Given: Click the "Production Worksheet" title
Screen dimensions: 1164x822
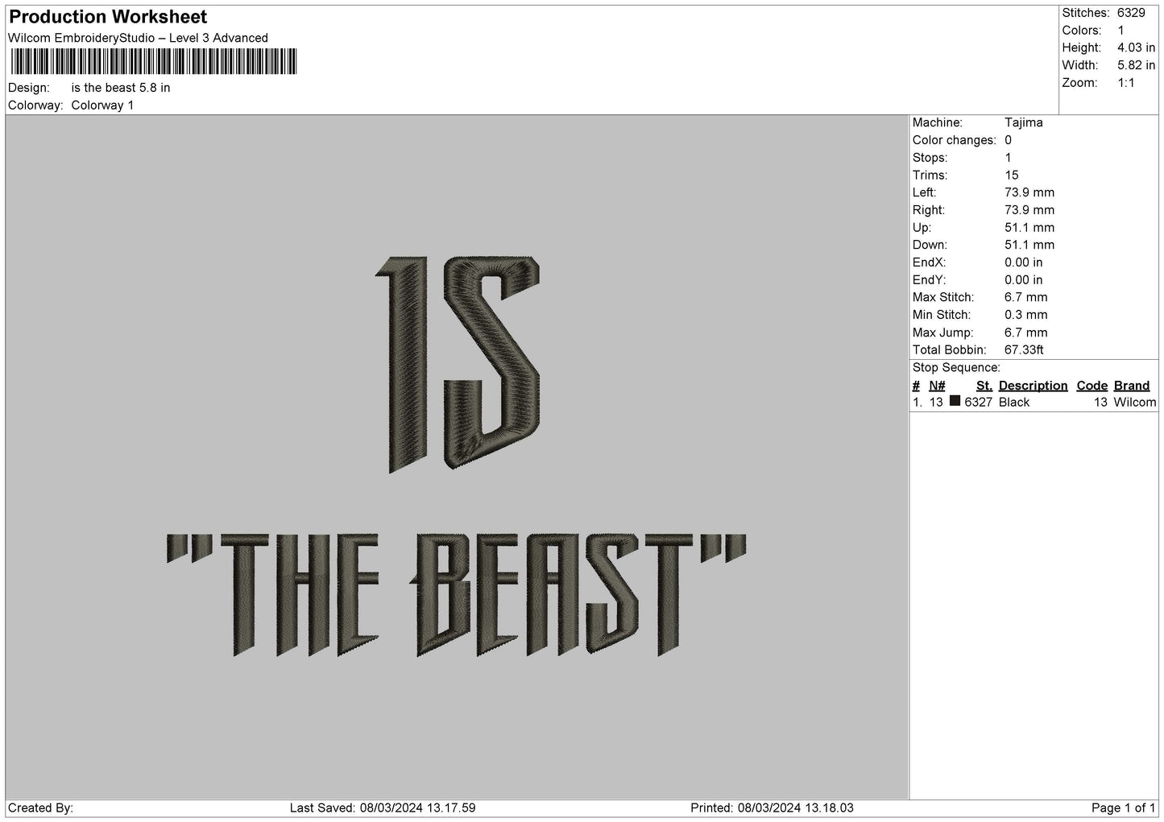Looking at the screenshot, I should [x=108, y=17].
